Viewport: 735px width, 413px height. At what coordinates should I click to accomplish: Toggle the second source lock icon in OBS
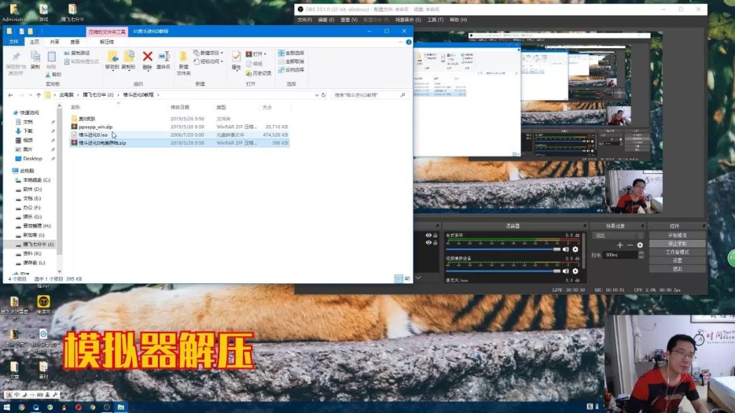[436, 243]
